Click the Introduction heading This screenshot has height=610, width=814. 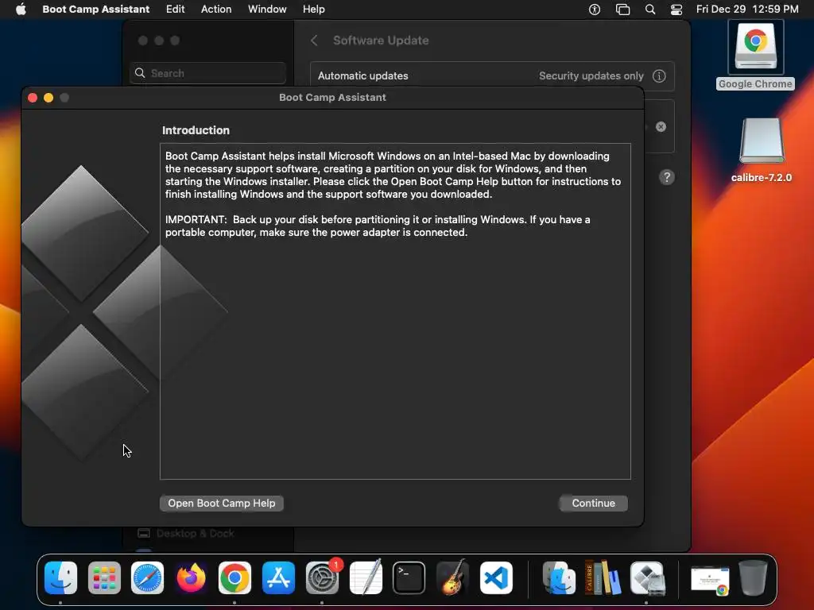pos(196,130)
